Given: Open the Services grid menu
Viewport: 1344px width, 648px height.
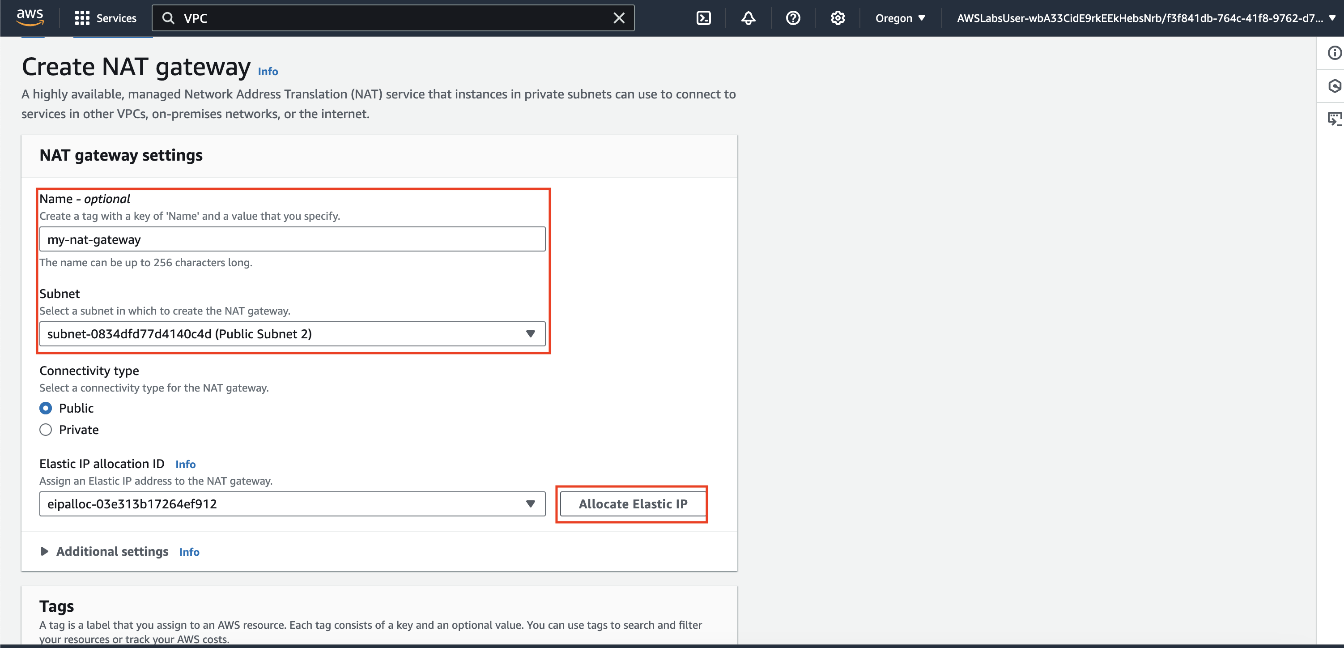Looking at the screenshot, I should [82, 18].
